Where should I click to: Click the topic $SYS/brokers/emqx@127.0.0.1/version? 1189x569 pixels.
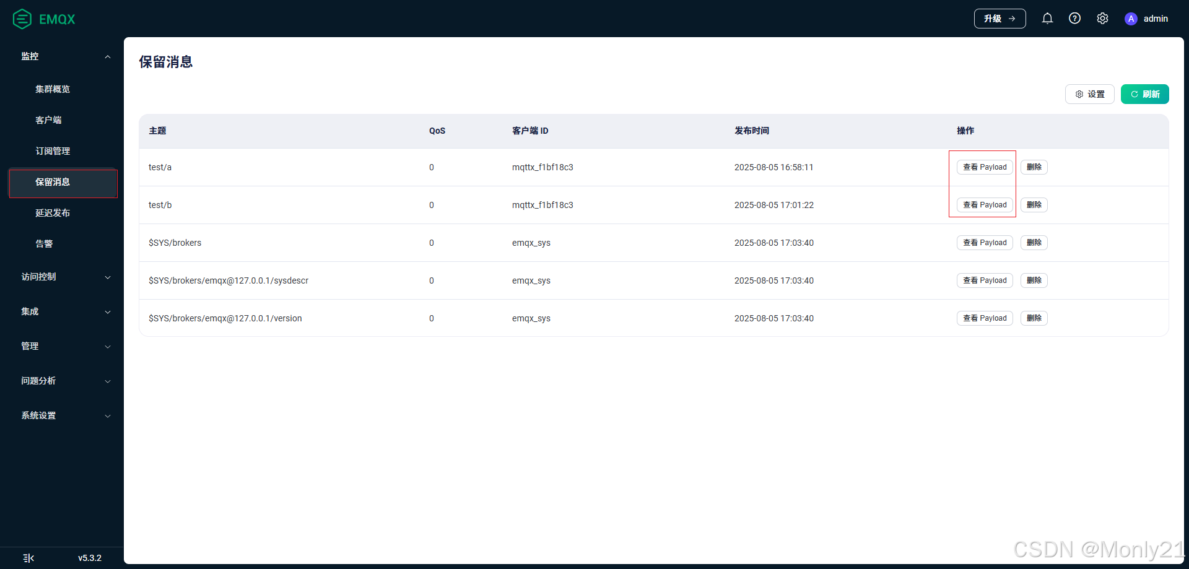pos(225,318)
